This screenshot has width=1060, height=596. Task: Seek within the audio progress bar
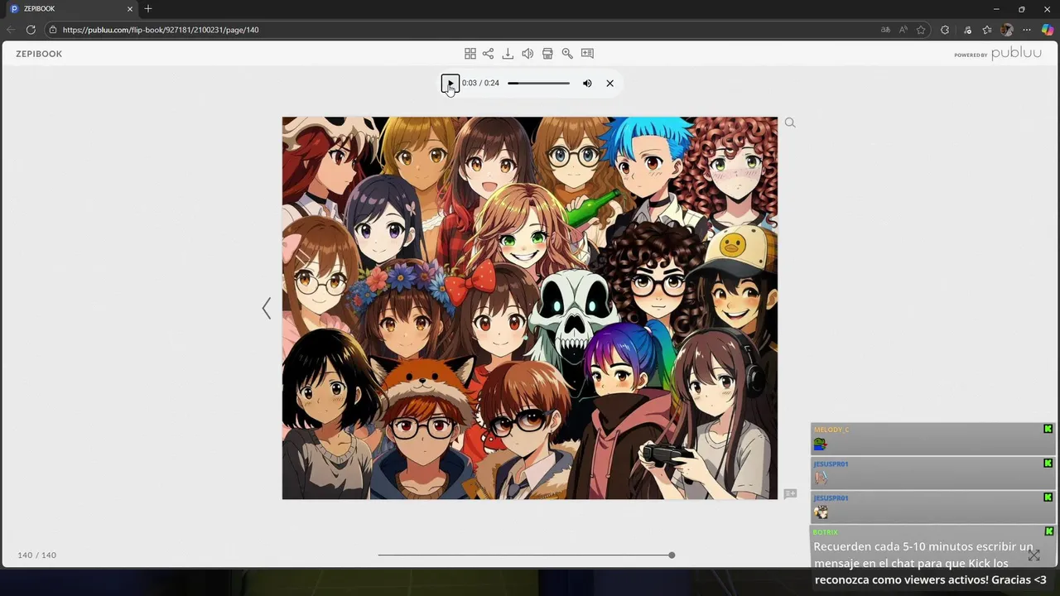click(x=538, y=83)
